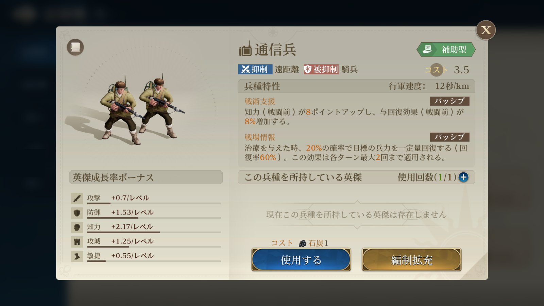This screenshot has width=544, height=306.
Task: Click the 戦場情報 パッシブ label
Action: coord(449,137)
